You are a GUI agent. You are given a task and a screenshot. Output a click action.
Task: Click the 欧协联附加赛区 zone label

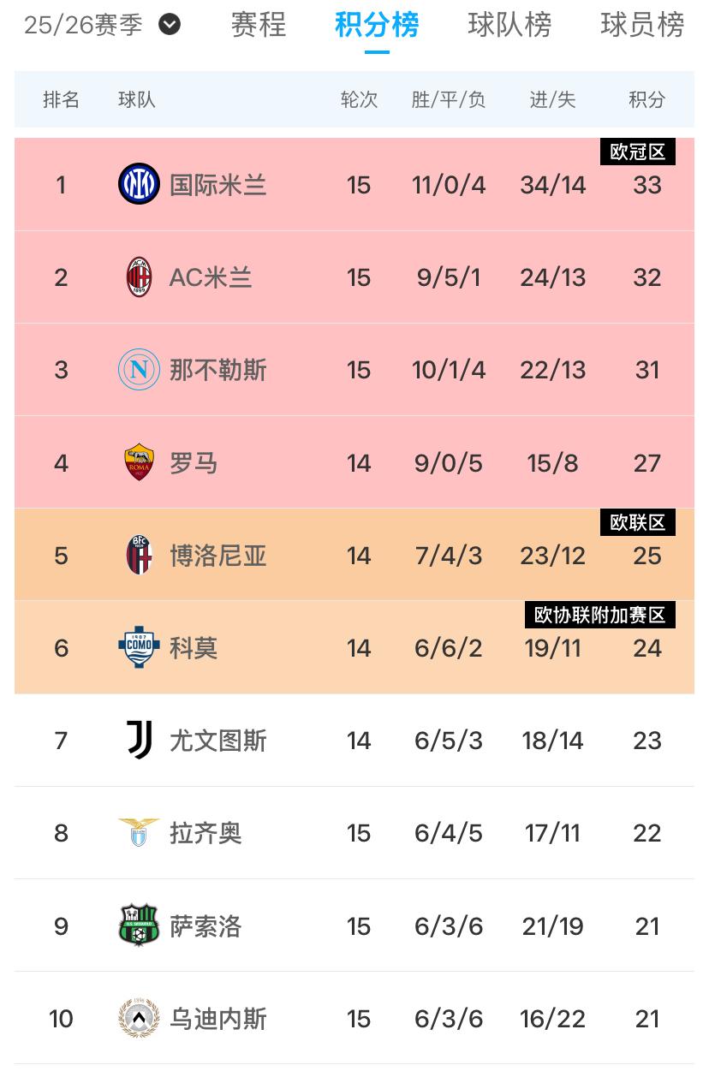600,615
